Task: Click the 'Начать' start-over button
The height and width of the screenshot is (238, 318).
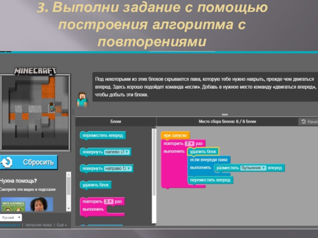Action: pos(308,122)
